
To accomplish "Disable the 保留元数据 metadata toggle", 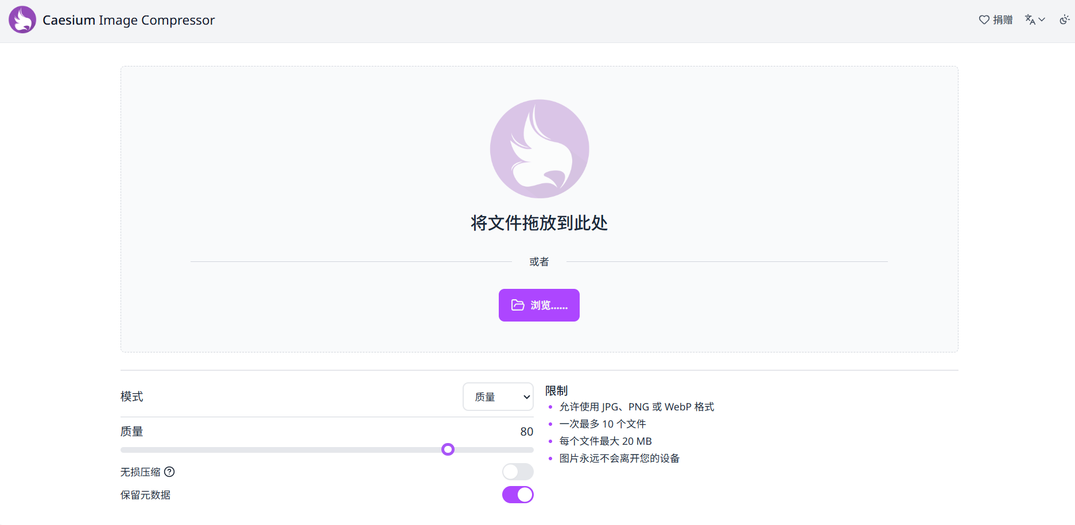I will point(518,495).
